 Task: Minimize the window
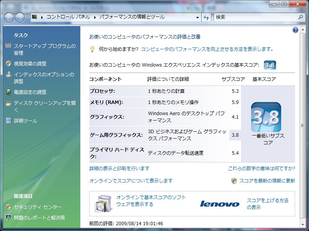pos(274,4)
